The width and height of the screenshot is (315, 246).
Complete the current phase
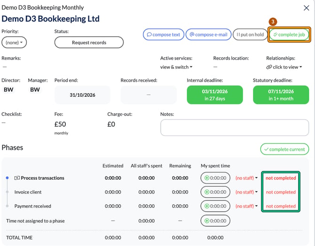click(x=284, y=149)
